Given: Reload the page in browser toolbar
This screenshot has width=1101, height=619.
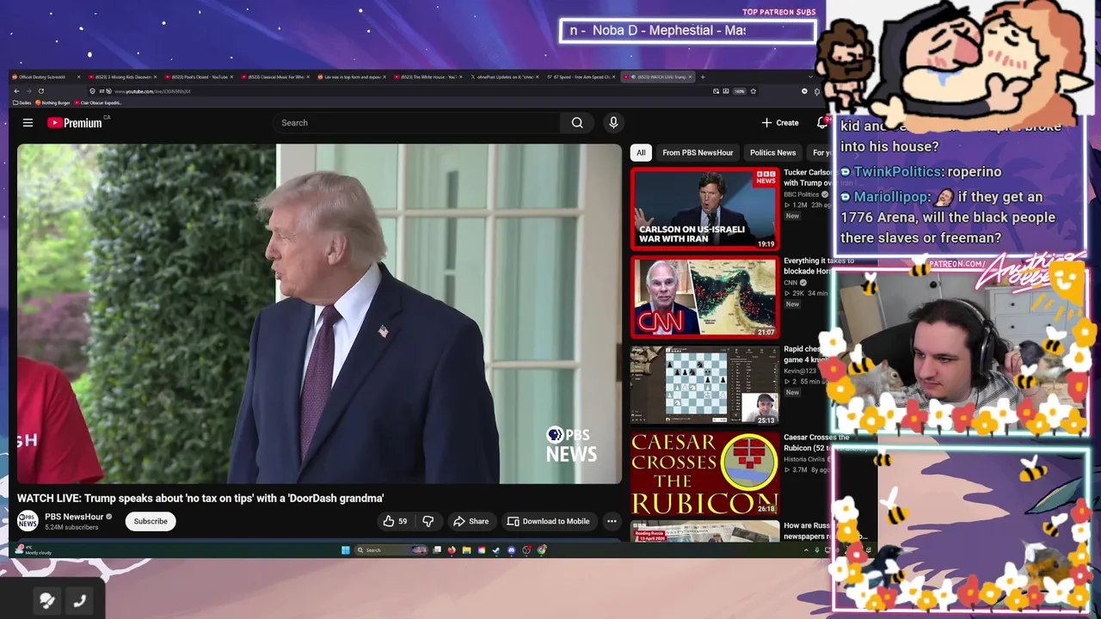Looking at the screenshot, I should [40, 91].
